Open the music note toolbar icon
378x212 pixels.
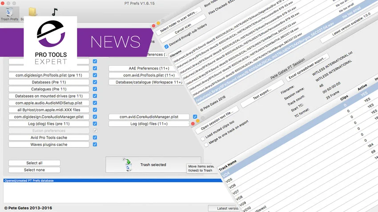pos(55,12)
